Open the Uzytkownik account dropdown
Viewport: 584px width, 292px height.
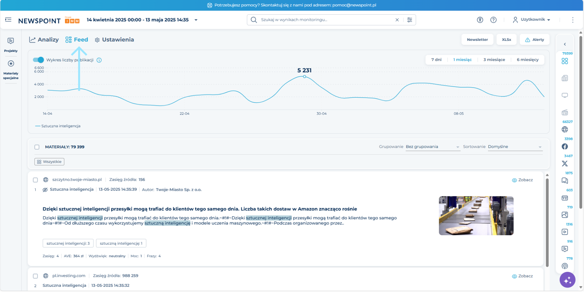pos(531,20)
